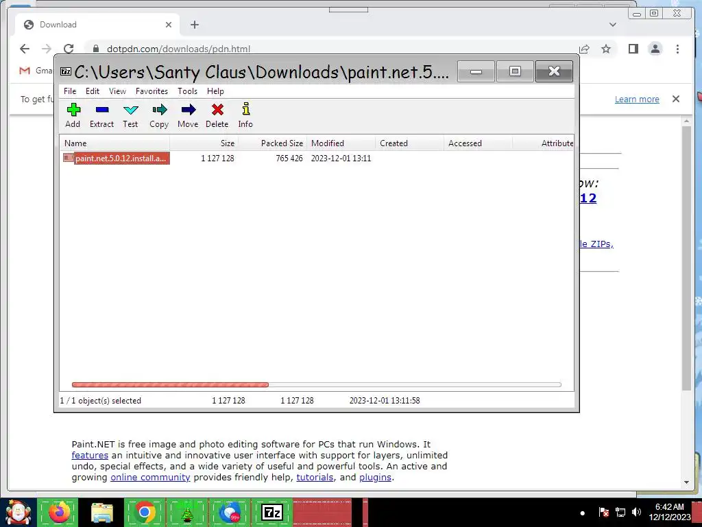Open the Gmail bookmark icon
The height and width of the screenshot is (527, 702).
point(25,71)
